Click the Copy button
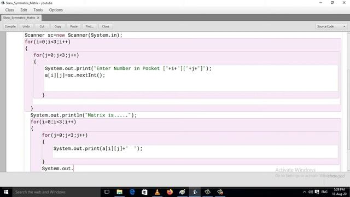This screenshot has width=350, height=197. 58,26
